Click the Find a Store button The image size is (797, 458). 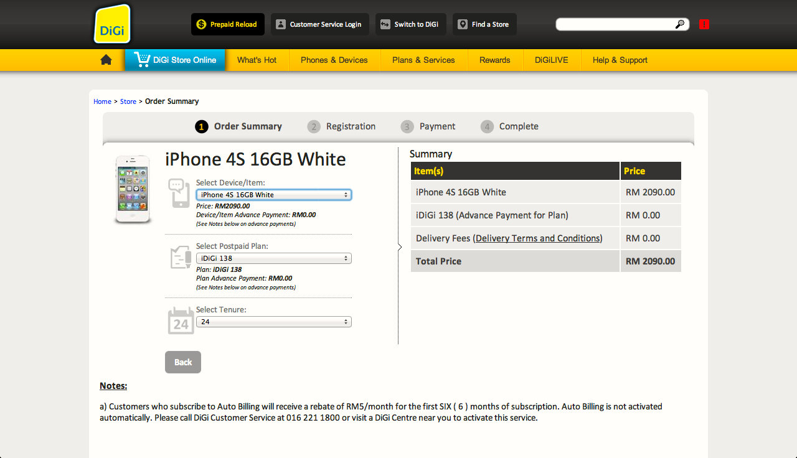click(x=484, y=24)
